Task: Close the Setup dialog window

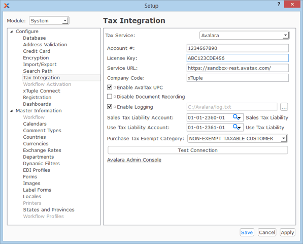Action: 292,4
